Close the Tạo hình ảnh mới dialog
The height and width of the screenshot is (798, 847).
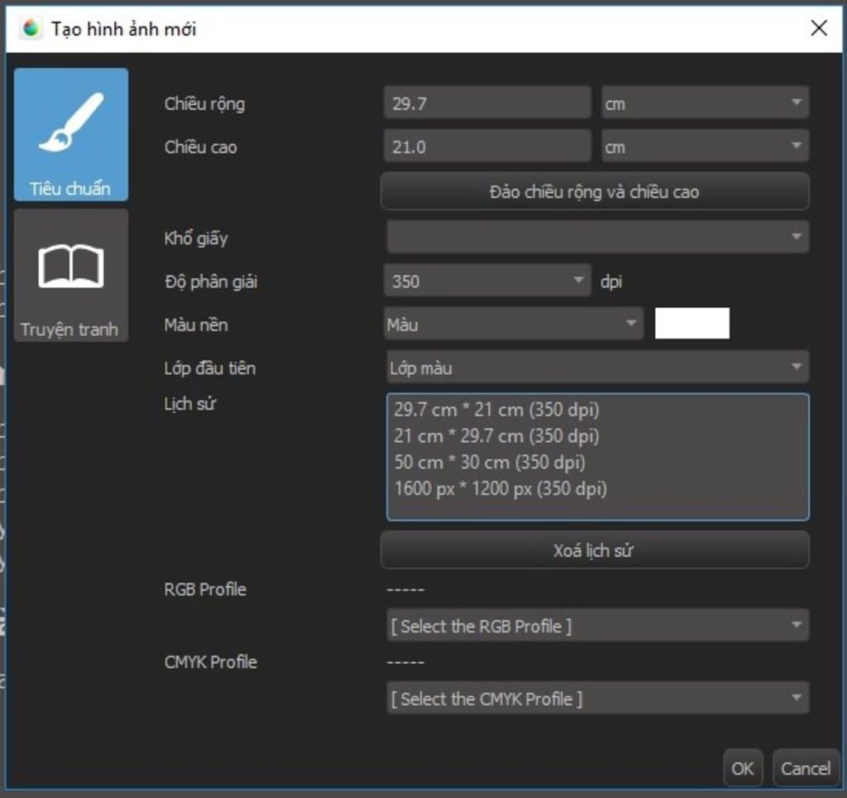point(819,28)
